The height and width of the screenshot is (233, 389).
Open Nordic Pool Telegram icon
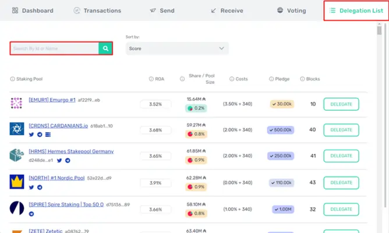point(40,187)
